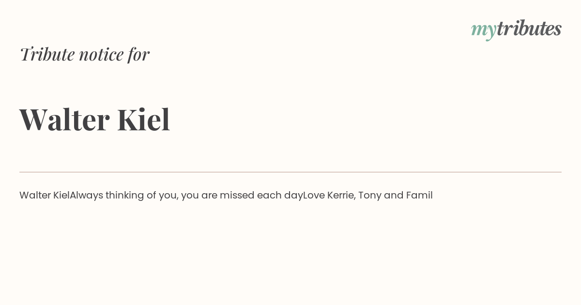
Task: Select the green "my" part of logo
Action: (x=484, y=30)
